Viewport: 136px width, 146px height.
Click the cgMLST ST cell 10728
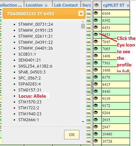click(x=116, y=141)
